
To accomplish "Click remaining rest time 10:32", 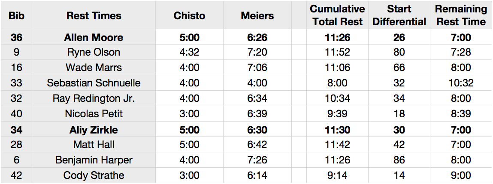I will (461, 83).
